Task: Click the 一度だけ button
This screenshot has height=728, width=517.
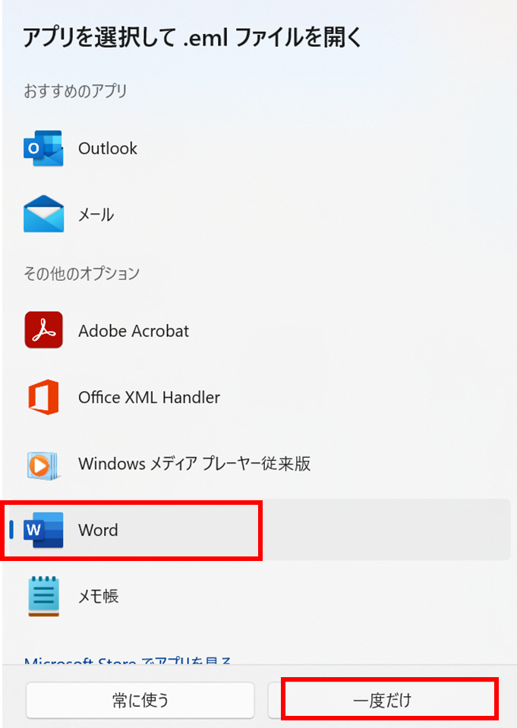Action: click(x=382, y=700)
